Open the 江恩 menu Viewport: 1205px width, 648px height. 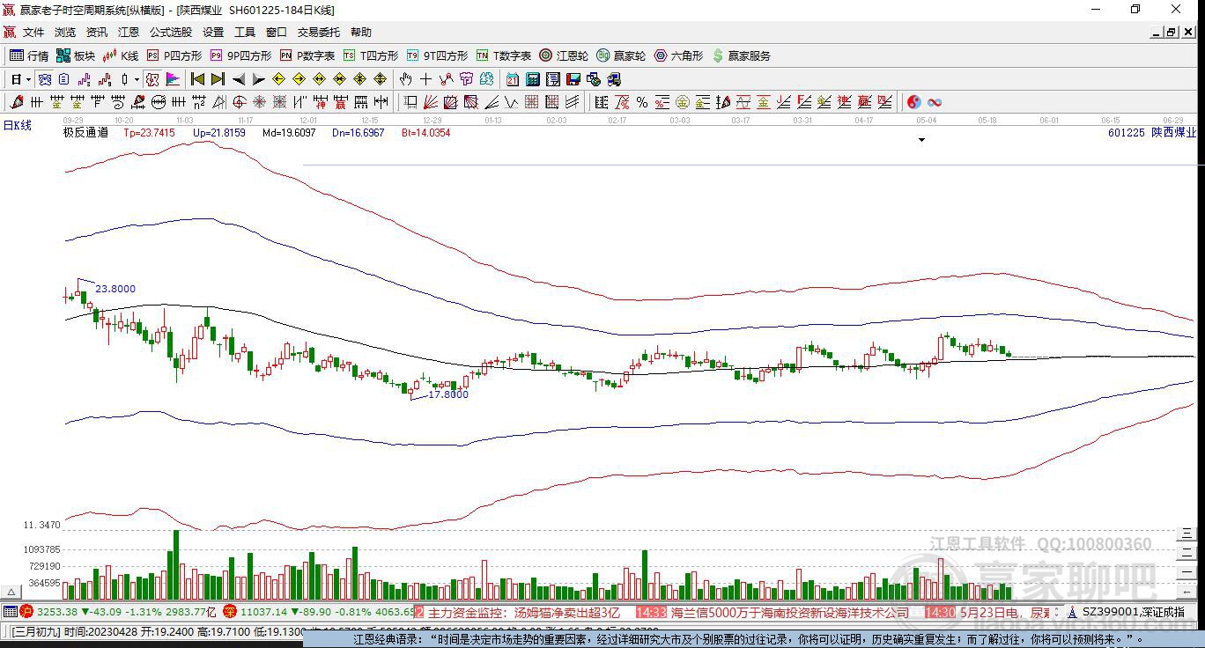(129, 32)
